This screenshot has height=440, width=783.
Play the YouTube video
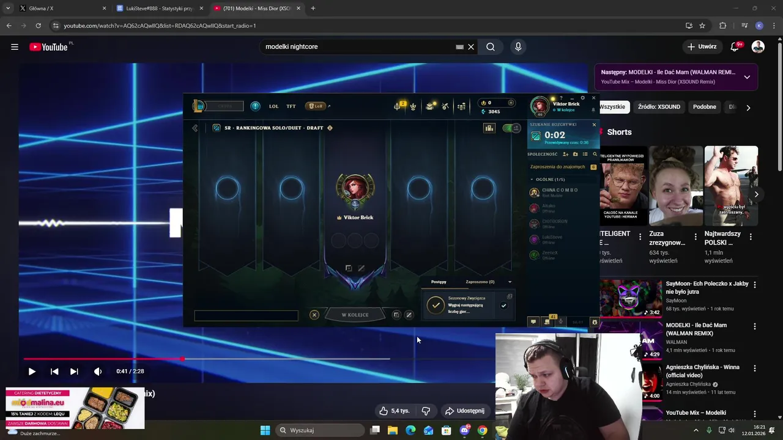[32, 371]
